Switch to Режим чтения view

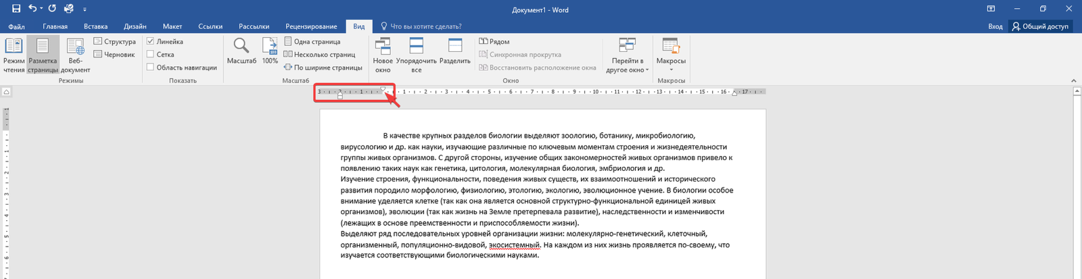pos(14,55)
